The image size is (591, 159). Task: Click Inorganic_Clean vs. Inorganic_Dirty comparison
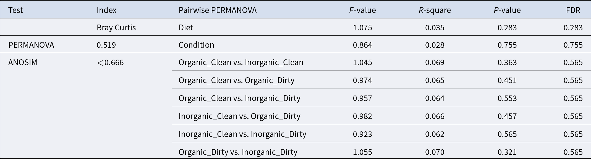pos(242,134)
